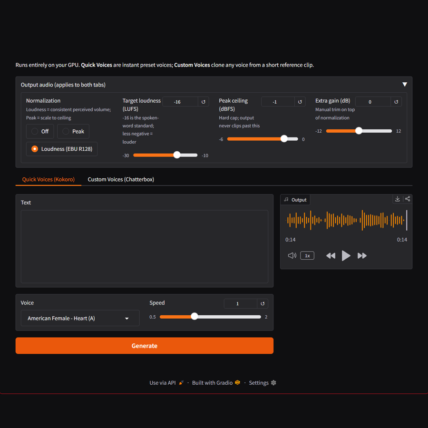Open the volume control icon

pyautogui.click(x=292, y=255)
